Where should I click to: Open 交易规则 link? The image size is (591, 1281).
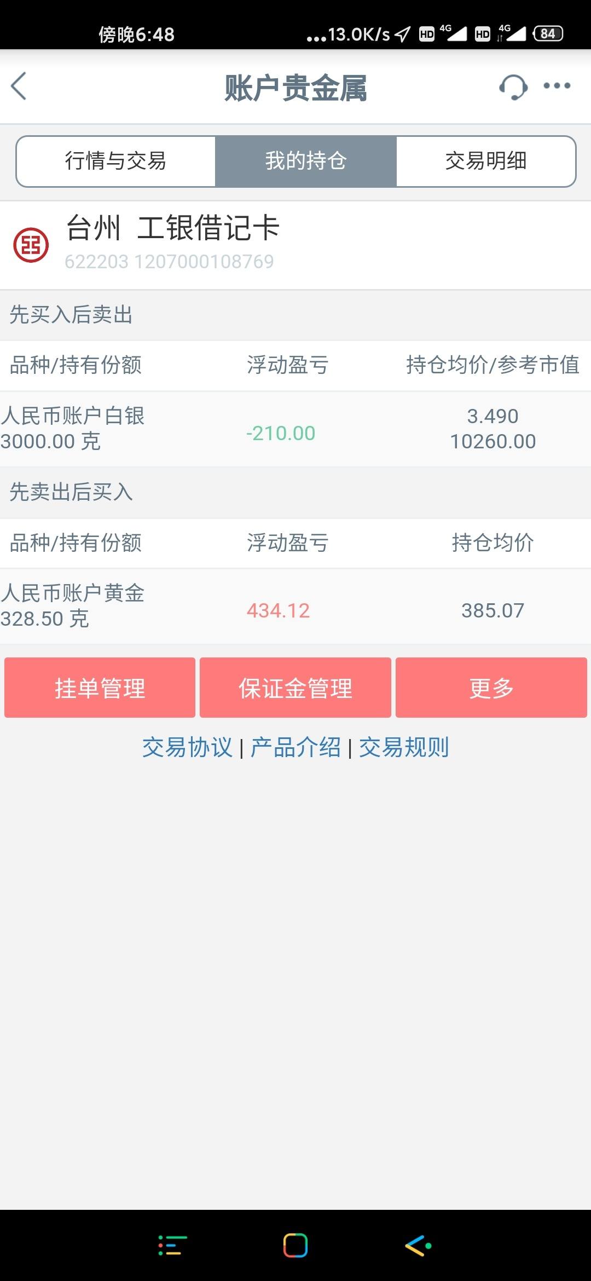pyautogui.click(x=404, y=747)
